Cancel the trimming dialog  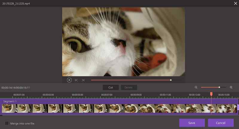click(x=221, y=123)
